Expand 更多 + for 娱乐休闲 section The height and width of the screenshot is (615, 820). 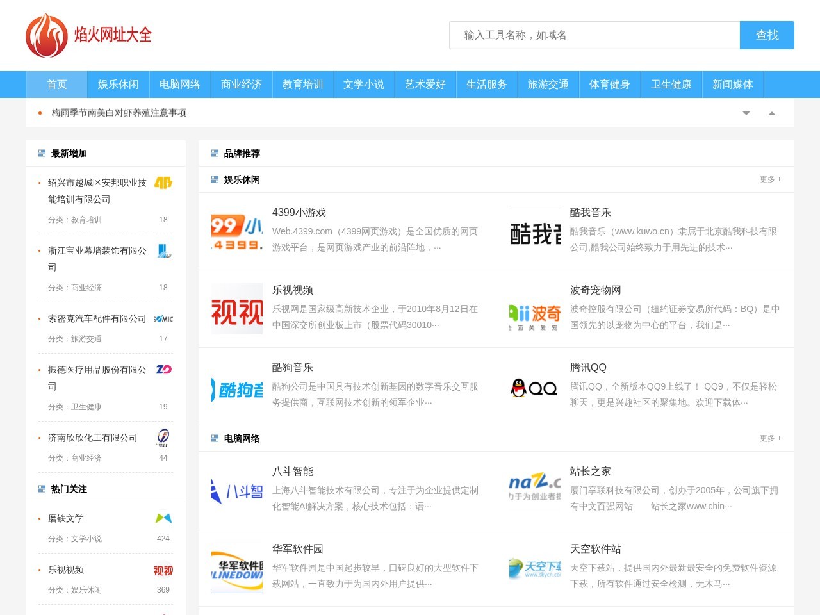tap(771, 179)
